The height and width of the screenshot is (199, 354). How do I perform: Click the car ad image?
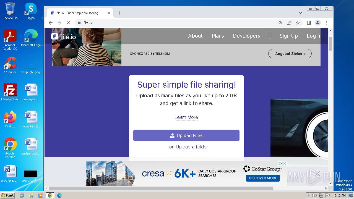pyautogui.click(x=299, y=128)
